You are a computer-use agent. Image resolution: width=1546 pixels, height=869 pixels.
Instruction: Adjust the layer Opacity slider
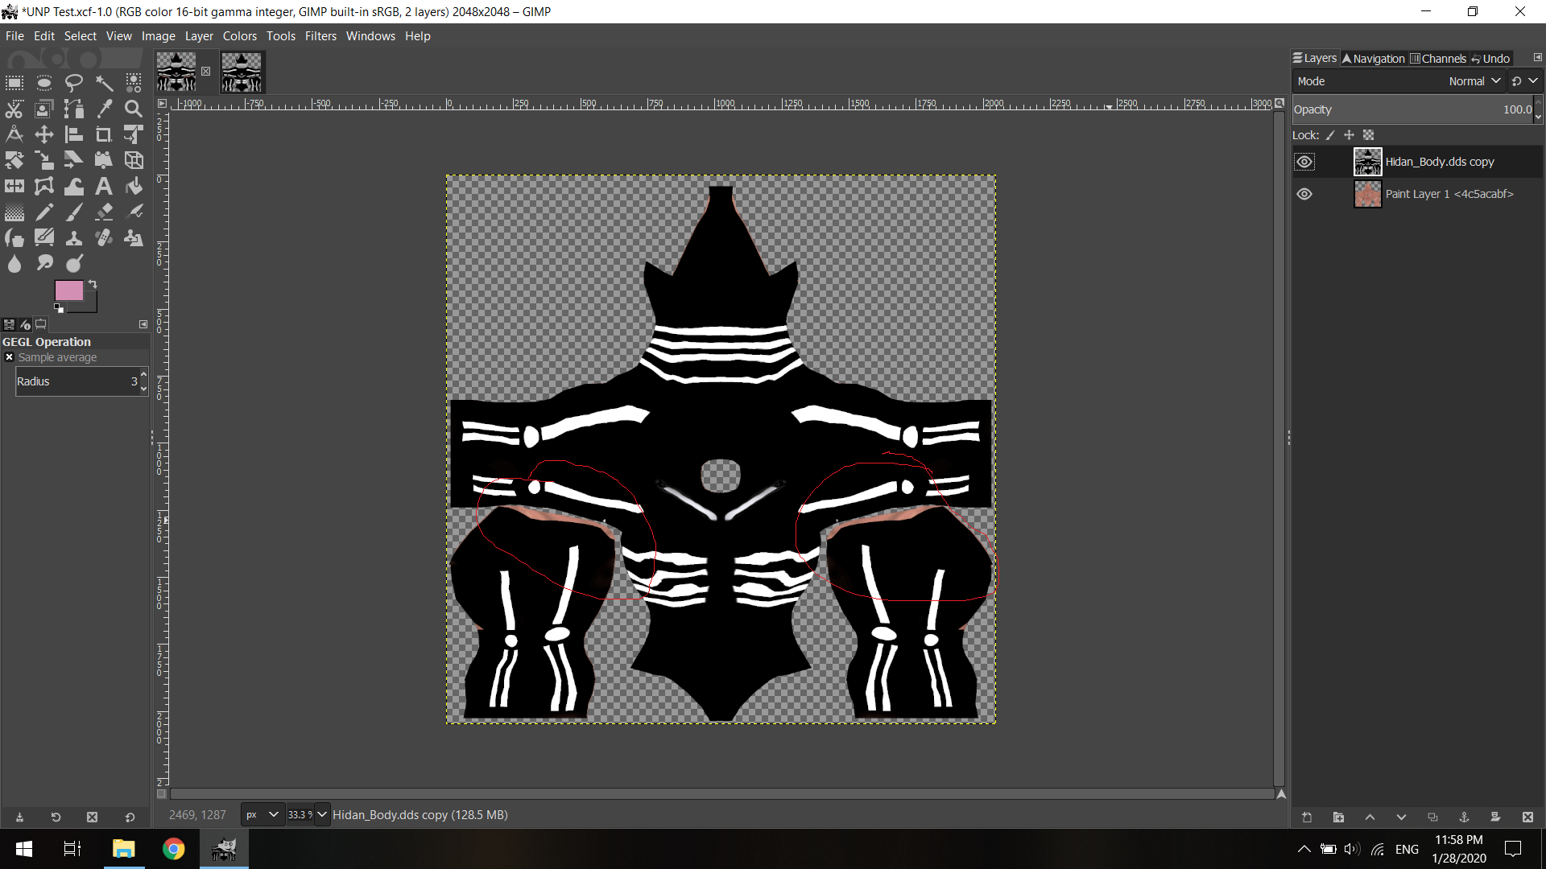1413,109
